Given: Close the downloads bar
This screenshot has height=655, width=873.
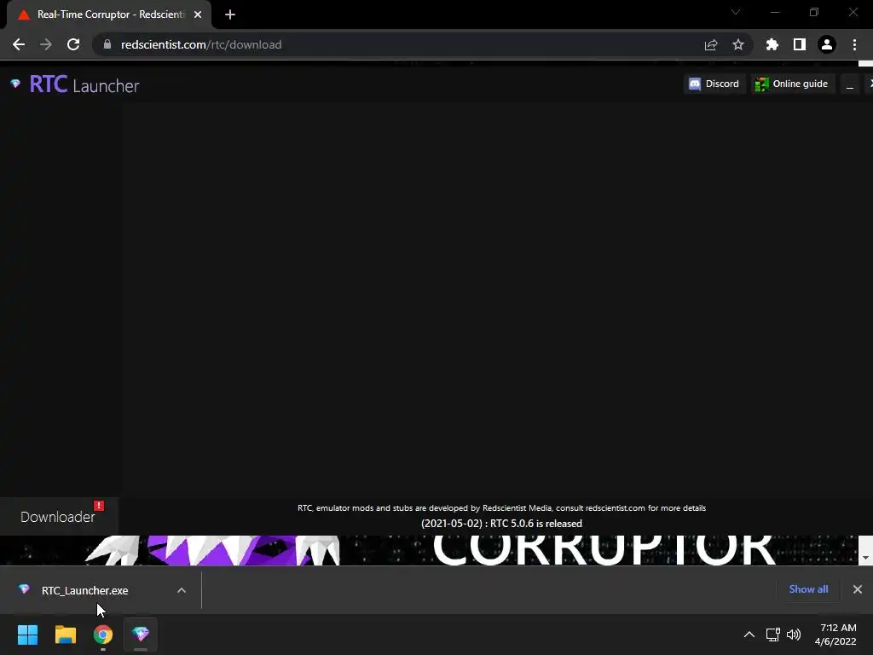Looking at the screenshot, I should coord(858,589).
